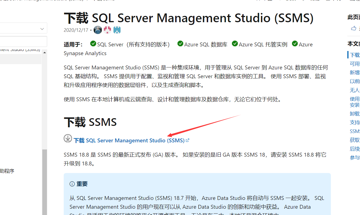The image size is (360, 215).
Task: Jump to 新增 section in article outline
Action: tap(355, 73)
